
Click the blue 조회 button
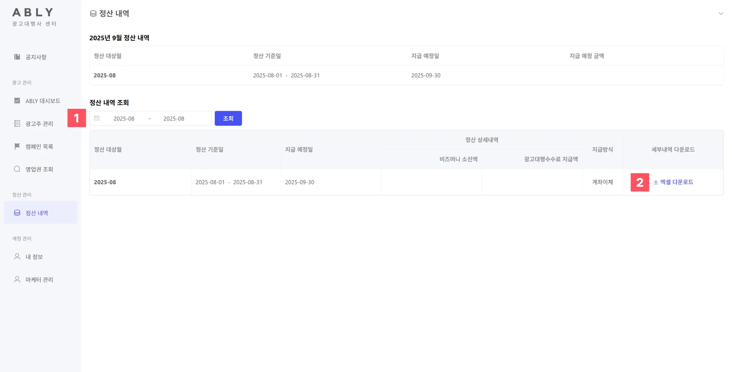228,118
